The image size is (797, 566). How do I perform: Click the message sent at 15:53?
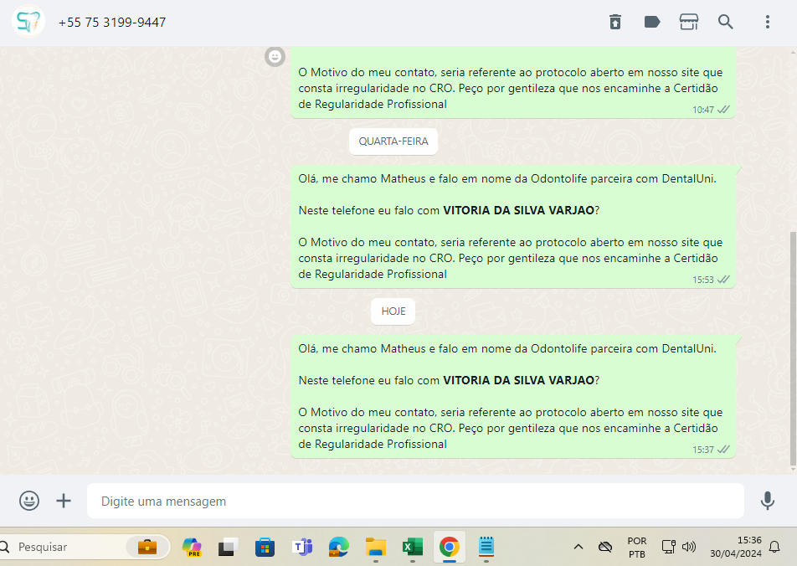(513, 227)
